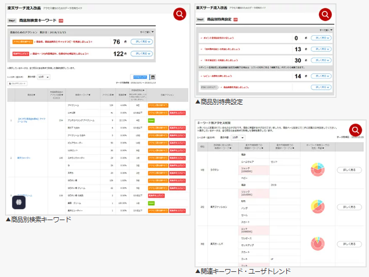Click the red magnifier icon on キーワード別アクセス状況 screenshot
Image resolution: width=369 pixels, height=277 pixels.
(x=355, y=130)
